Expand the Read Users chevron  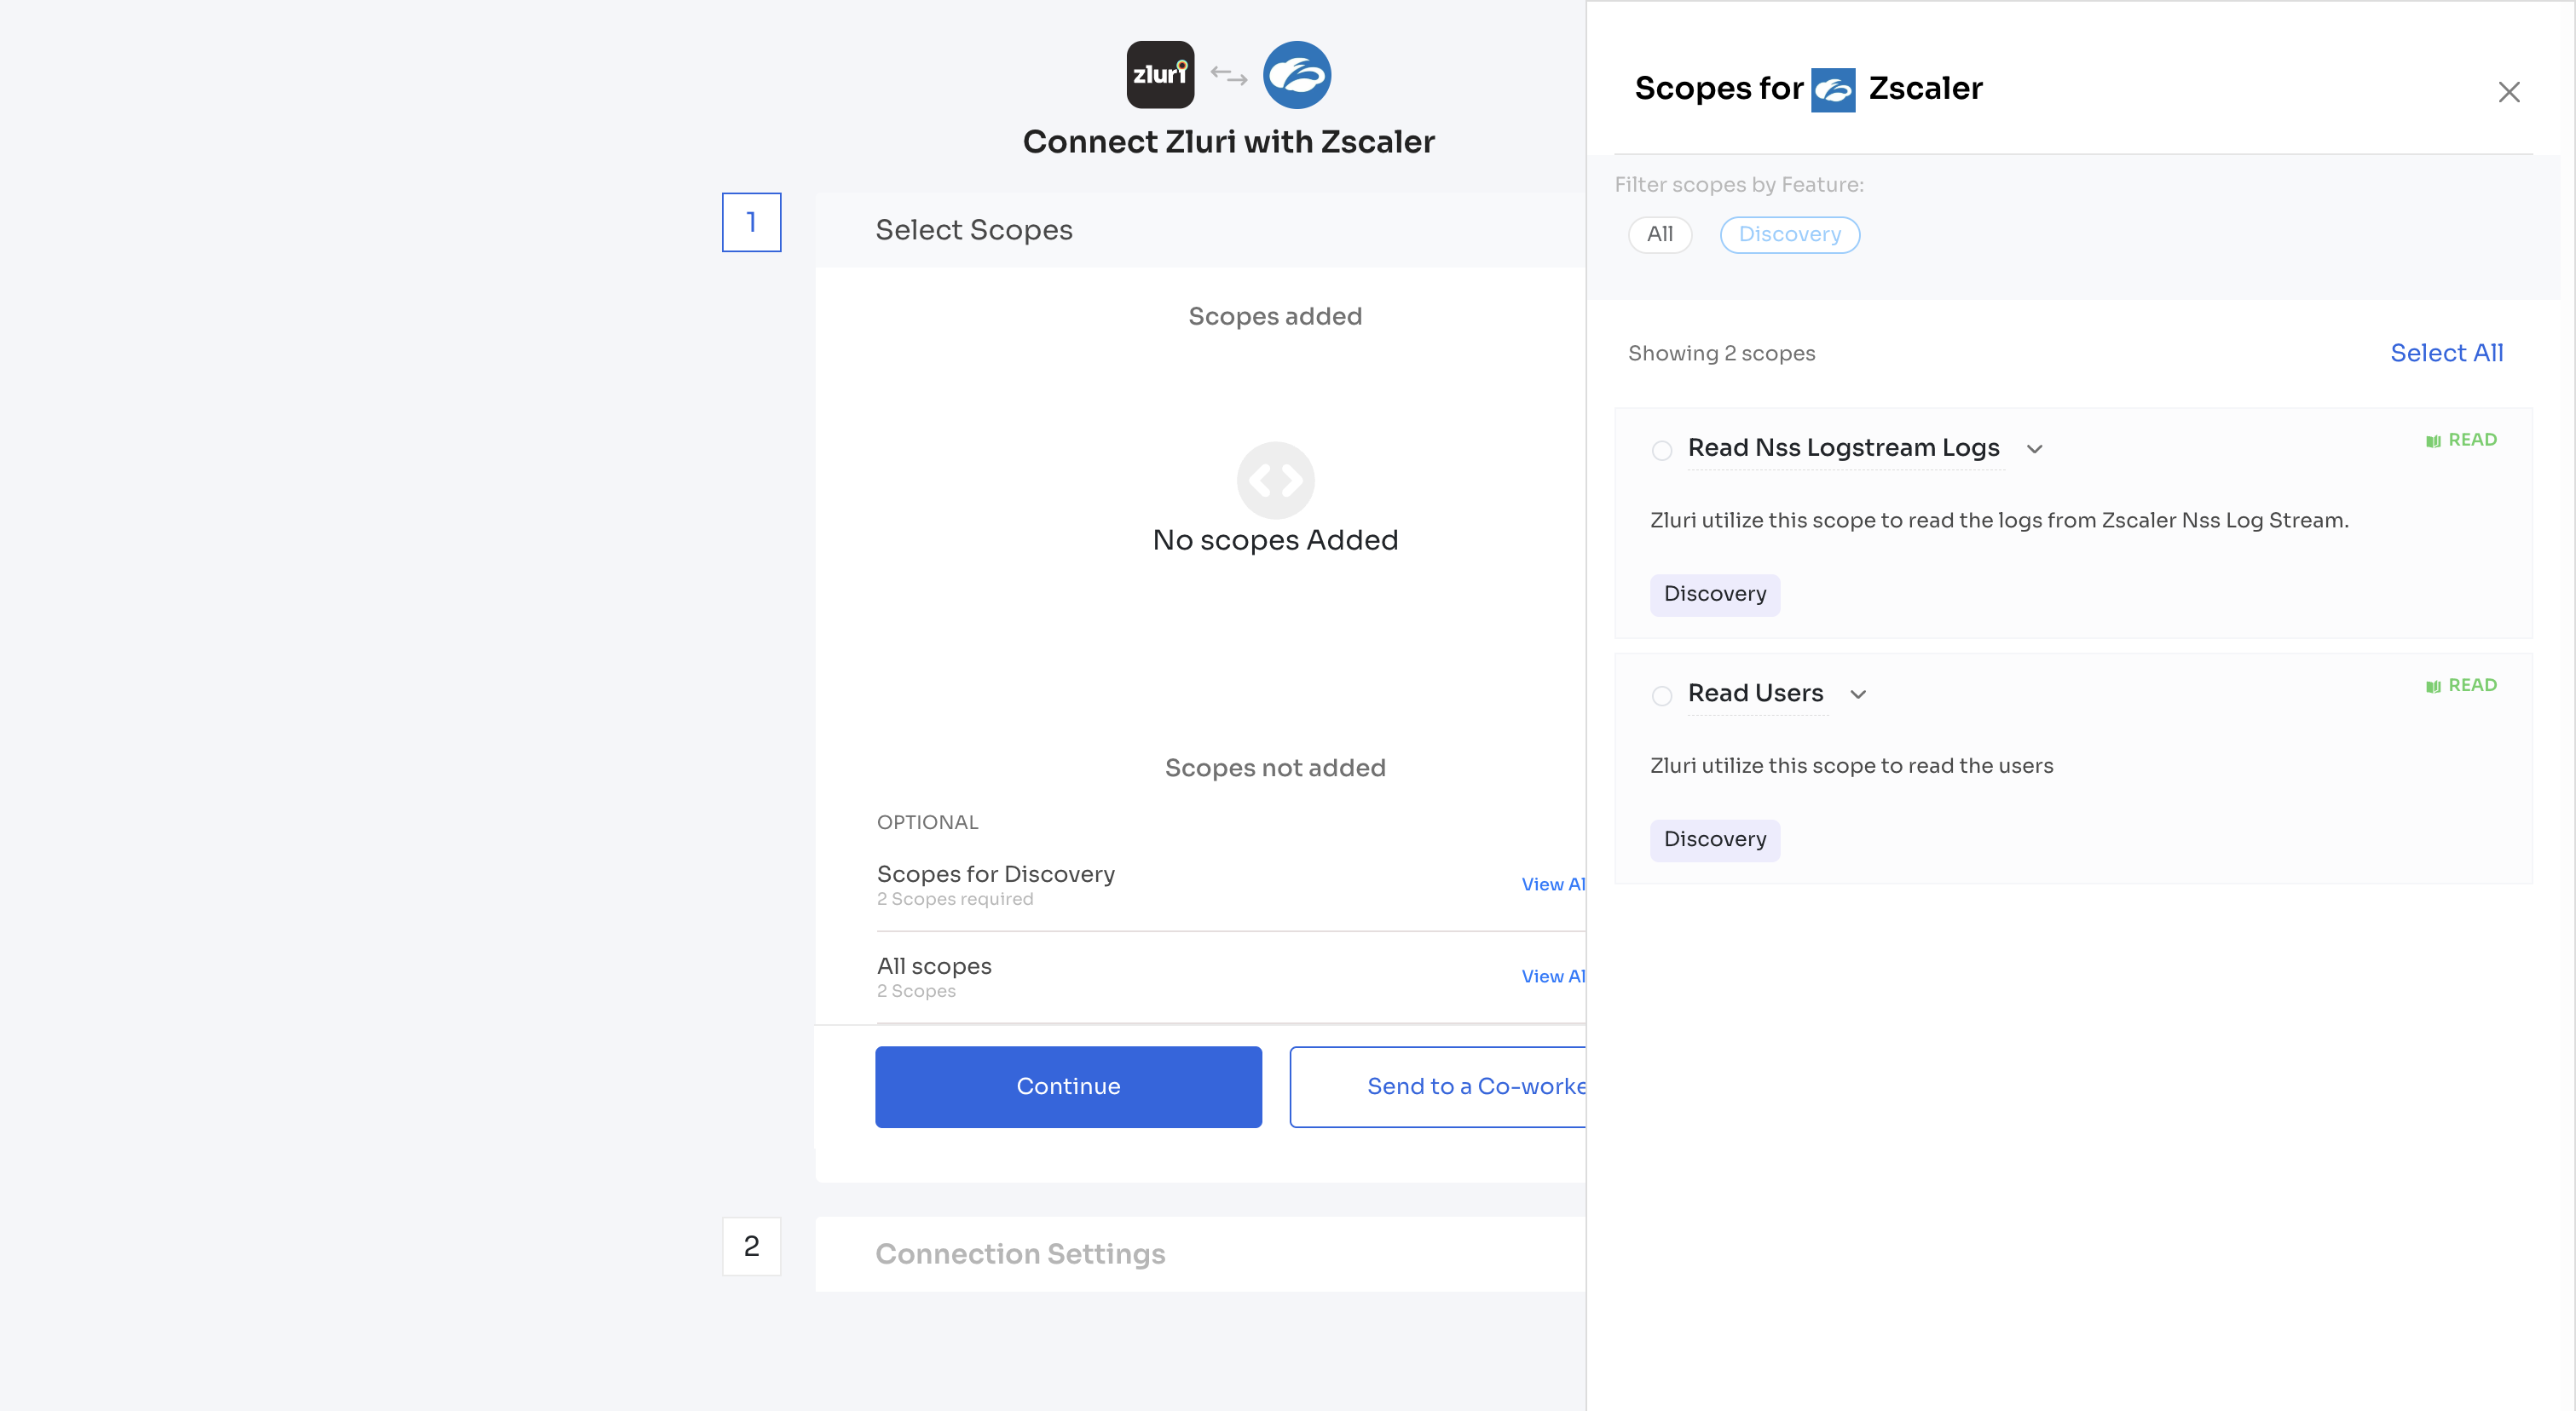1857,694
